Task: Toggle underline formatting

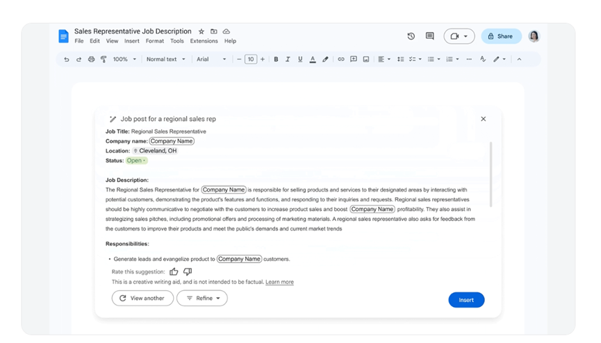Action: click(x=300, y=60)
